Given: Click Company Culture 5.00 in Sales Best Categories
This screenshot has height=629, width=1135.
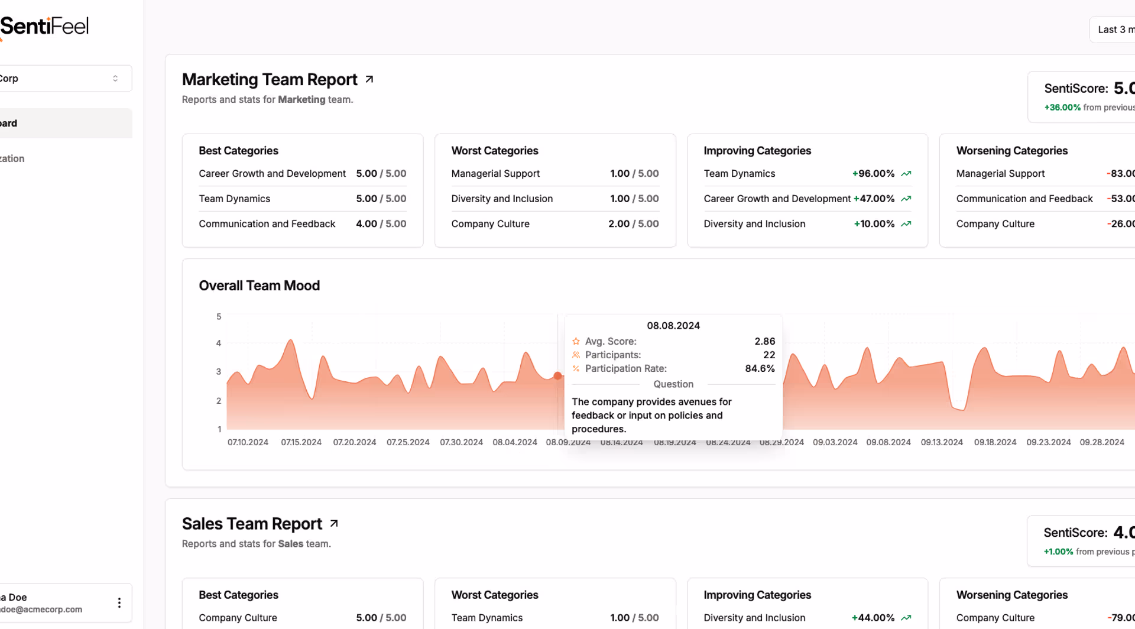Looking at the screenshot, I should tap(303, 618).
